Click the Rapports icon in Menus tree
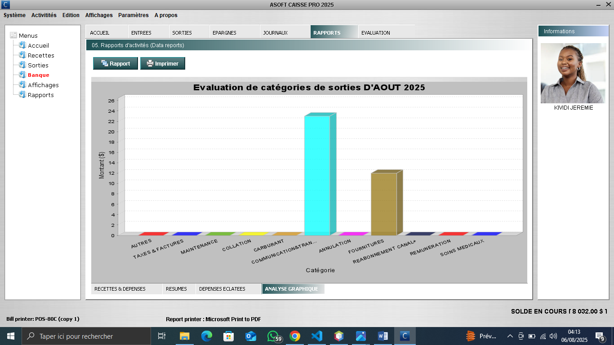 22,95
